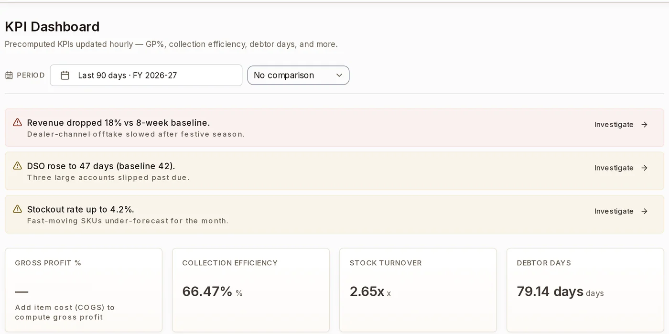The height and width of the screenshot is (334, 669).
Task: Investigate the DSO rose to 47 days alert
Action: pos(621,168)
